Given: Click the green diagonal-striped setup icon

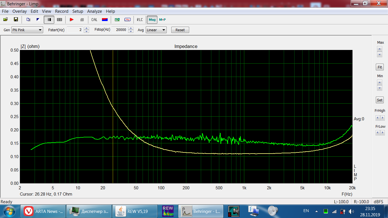Looking at the screenshot, I should pyautogui.click(x=117, y=20).
